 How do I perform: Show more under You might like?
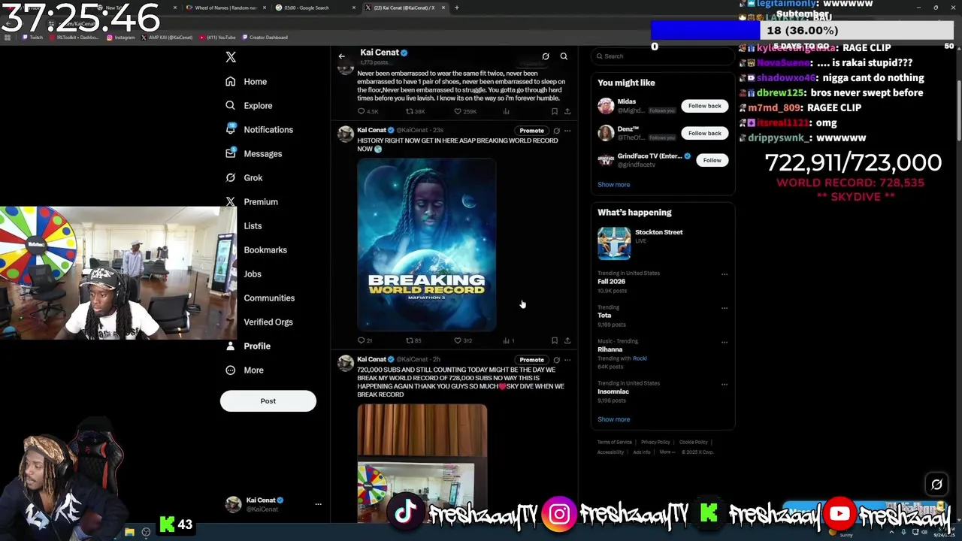[614, 185]
